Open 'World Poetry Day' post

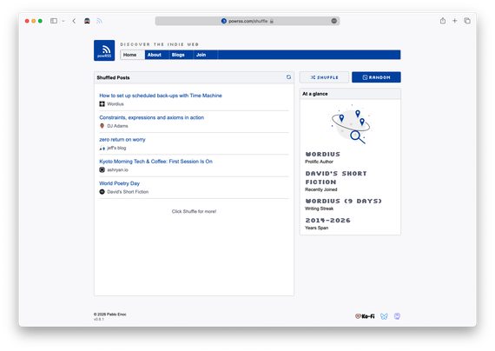[x=119, y=183]
